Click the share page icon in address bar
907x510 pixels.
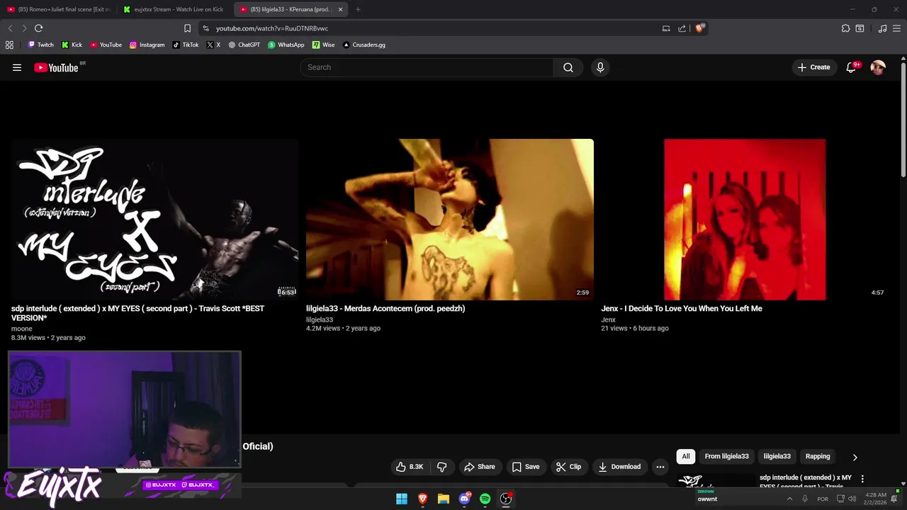tap(682, 28)
